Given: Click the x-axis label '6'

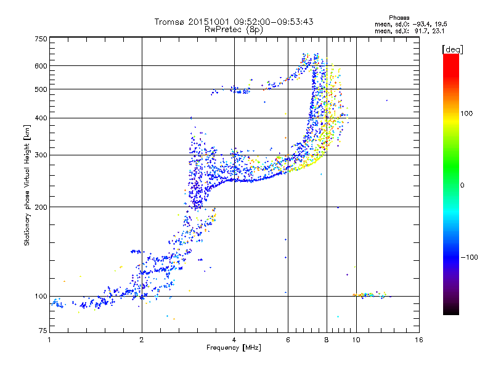Looking at the screenshot, I should [x=288, y=340].
